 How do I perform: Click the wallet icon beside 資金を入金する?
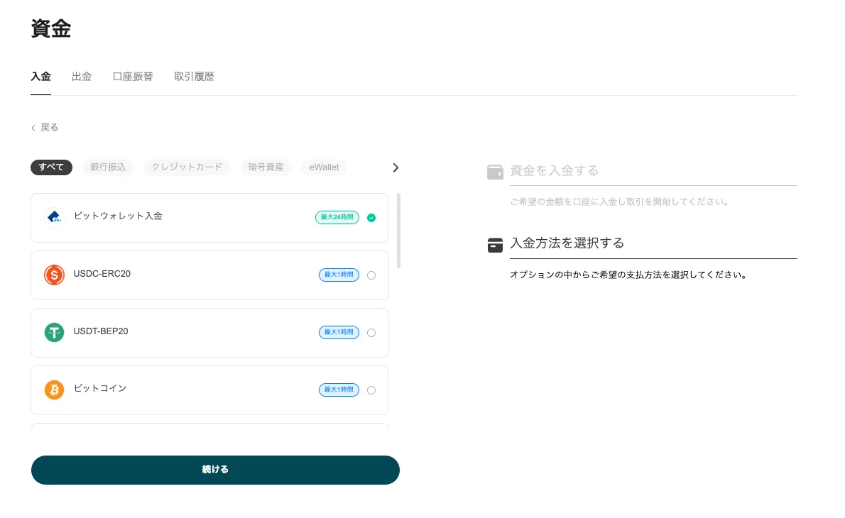495,172
